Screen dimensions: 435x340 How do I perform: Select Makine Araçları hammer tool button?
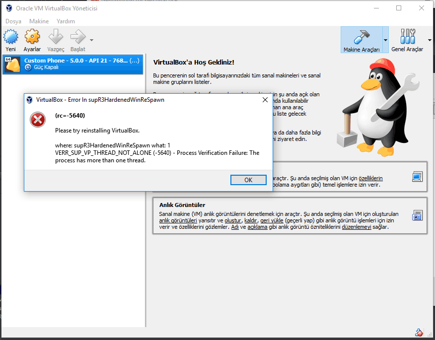point(362,40)
